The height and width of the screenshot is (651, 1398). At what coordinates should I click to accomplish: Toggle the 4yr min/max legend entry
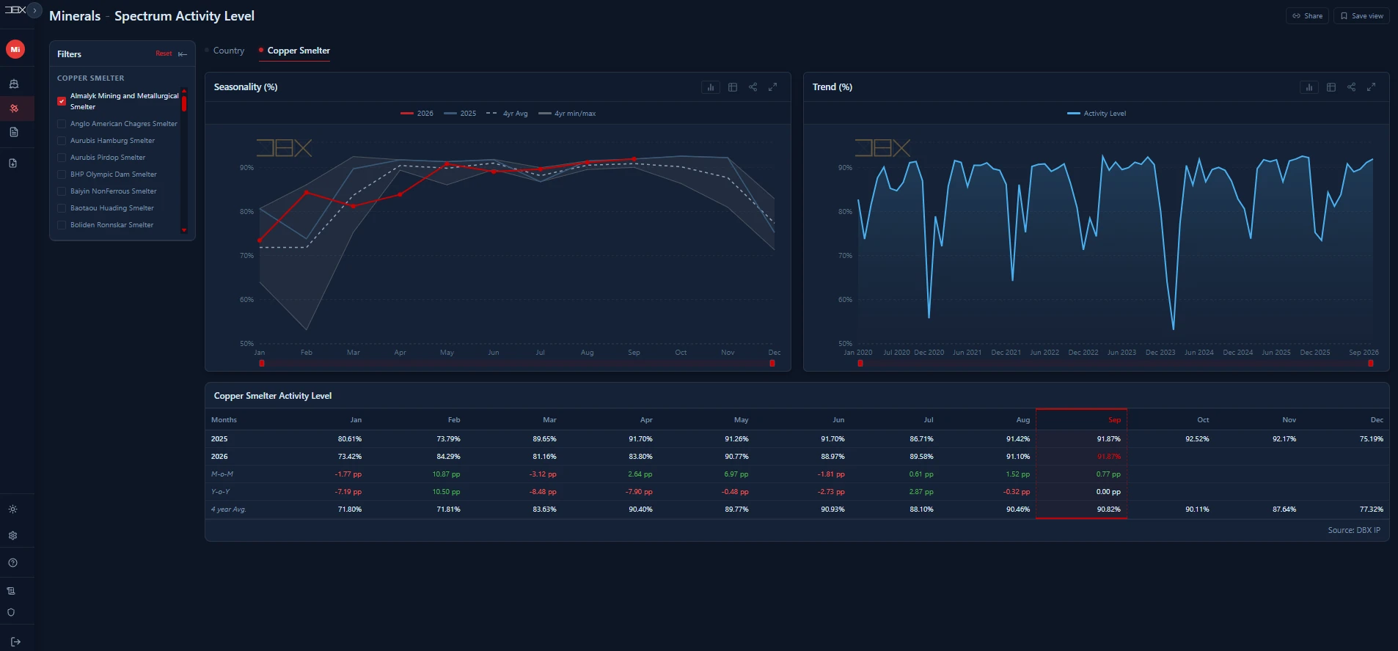[567, 114]
